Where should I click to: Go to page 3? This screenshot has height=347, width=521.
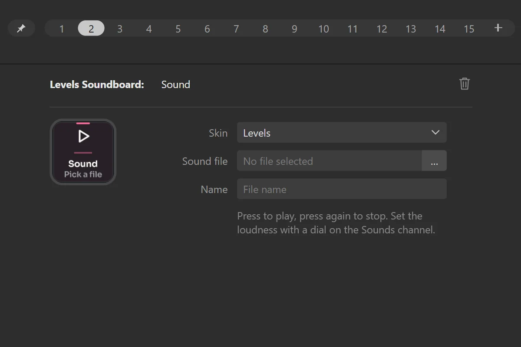(120, 29)
